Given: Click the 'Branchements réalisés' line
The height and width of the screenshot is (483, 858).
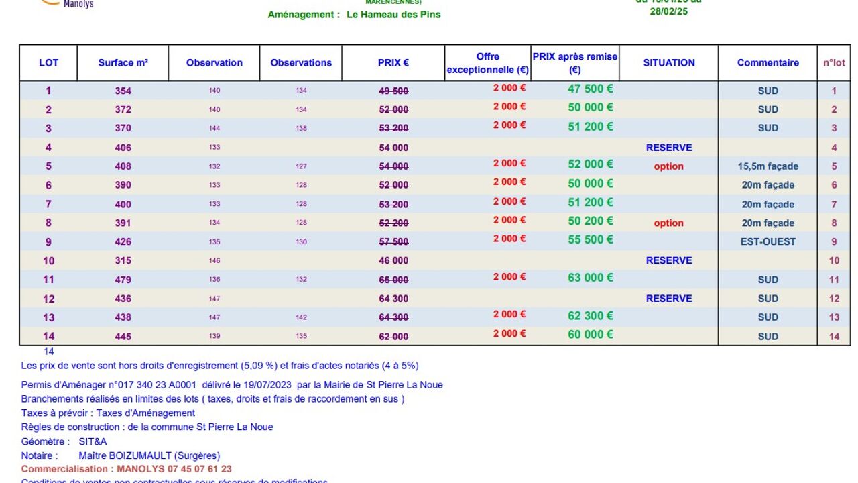Looking at the screenshot, I should (213, 399).
